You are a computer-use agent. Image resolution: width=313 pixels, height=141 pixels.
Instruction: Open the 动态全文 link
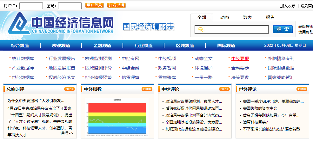(x=203, y=59)
